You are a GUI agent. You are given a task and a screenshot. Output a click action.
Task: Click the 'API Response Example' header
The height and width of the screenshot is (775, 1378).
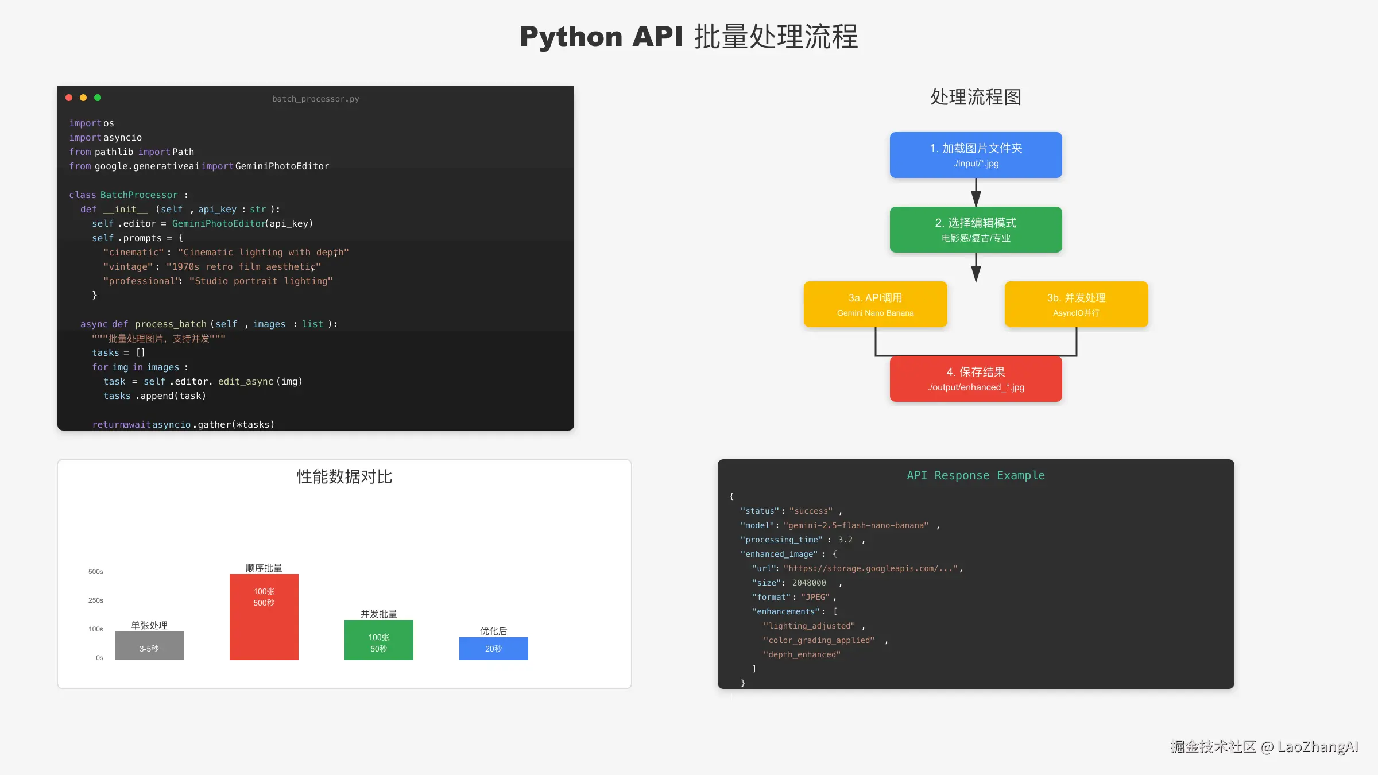pos(975,475)
